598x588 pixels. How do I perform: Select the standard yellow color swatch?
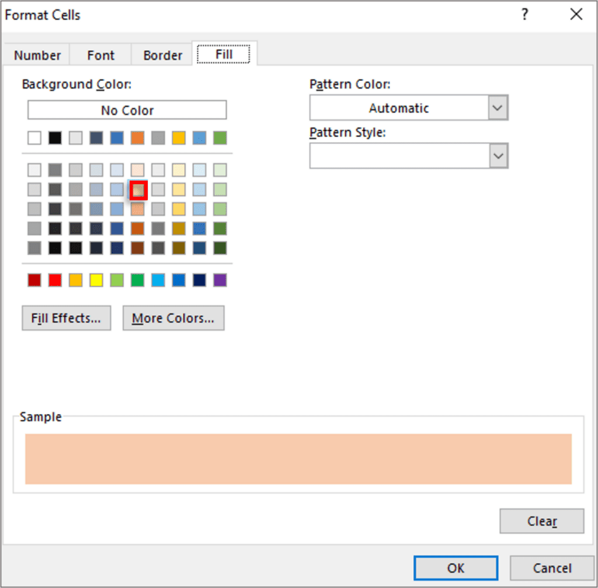tap(96, 280)
